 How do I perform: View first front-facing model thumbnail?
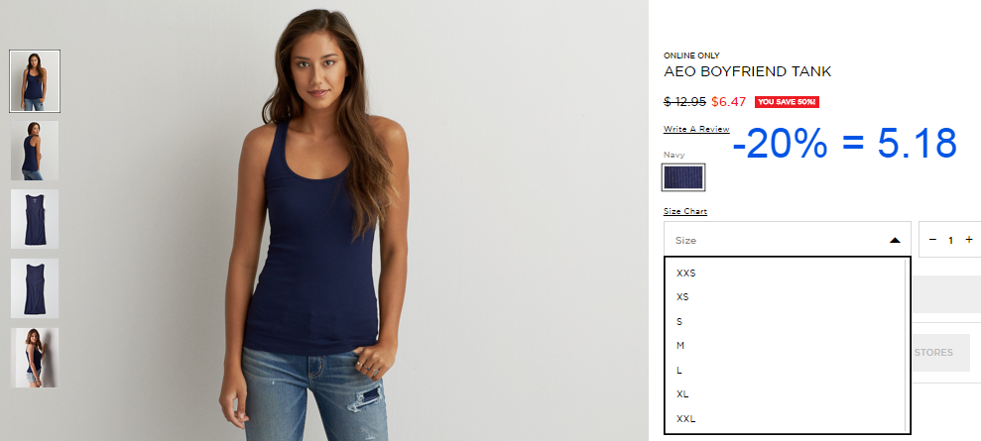click(x=35, y=81)
